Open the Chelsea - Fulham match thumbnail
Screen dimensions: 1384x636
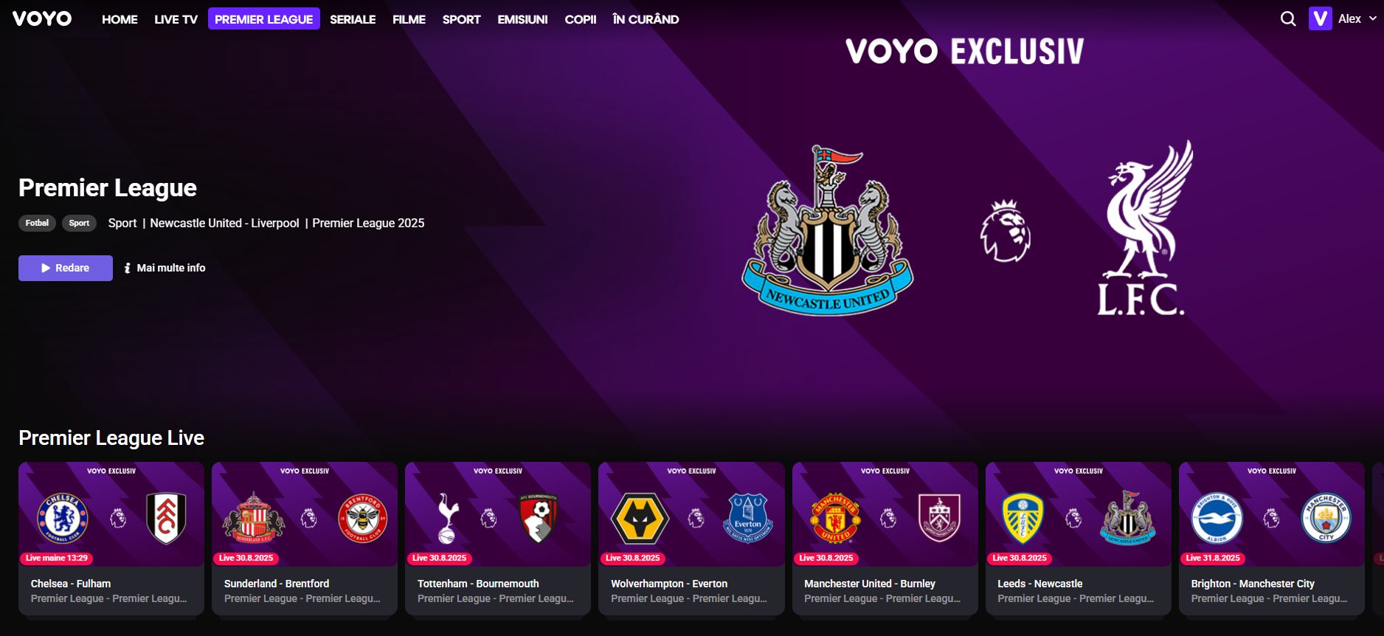(111, 514)
